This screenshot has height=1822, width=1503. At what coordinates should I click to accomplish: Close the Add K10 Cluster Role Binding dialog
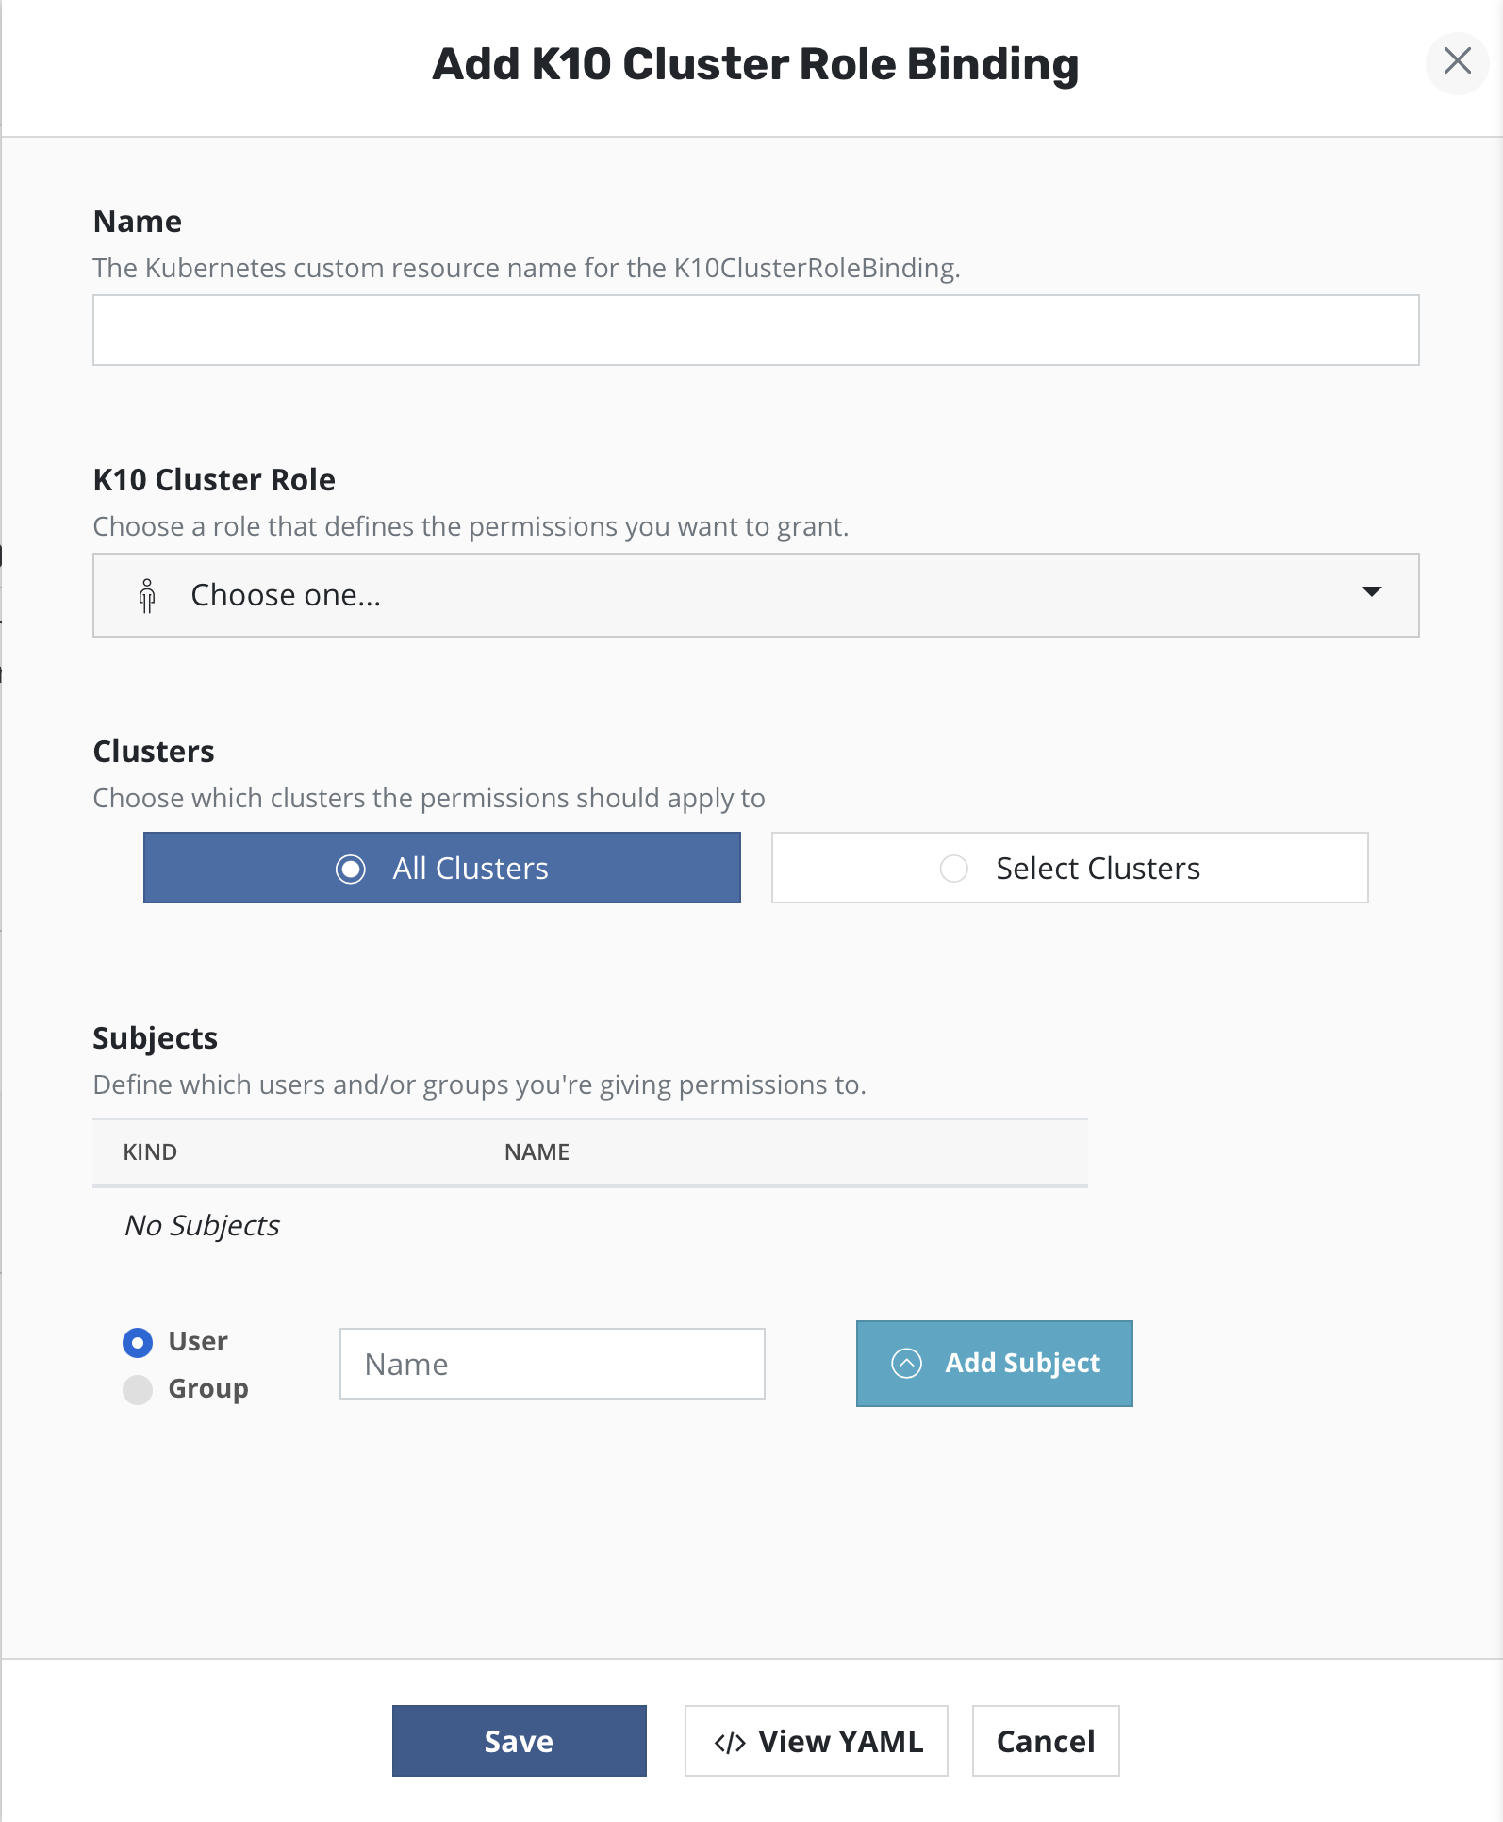coord(1457,62)
